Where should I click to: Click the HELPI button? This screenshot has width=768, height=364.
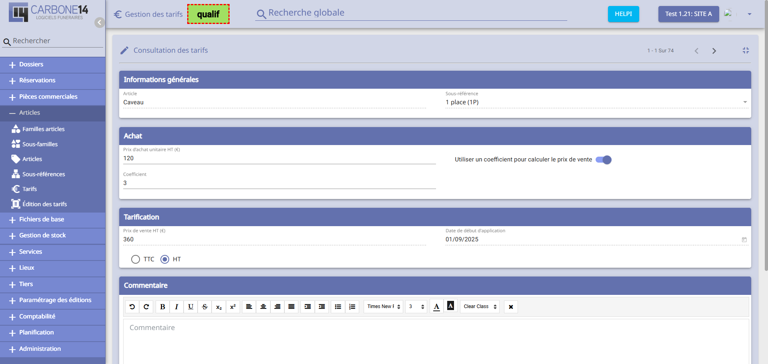point(623,14)
